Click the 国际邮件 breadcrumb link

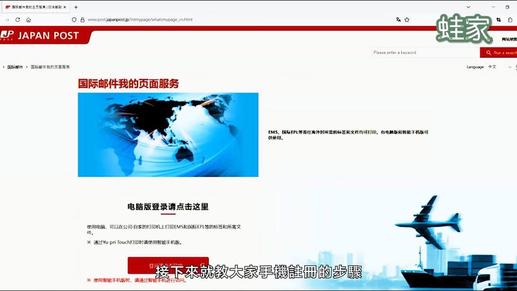(x=15, y=67)
